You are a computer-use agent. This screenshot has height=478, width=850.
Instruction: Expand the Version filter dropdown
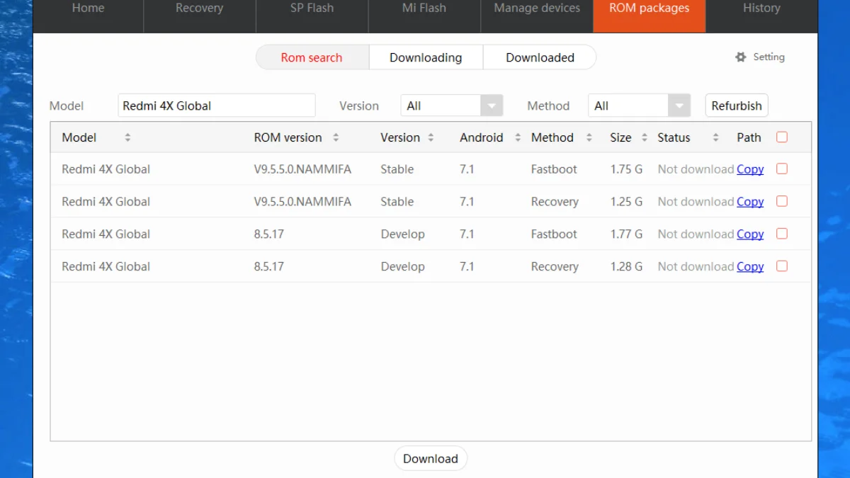[x=492, y=106]
